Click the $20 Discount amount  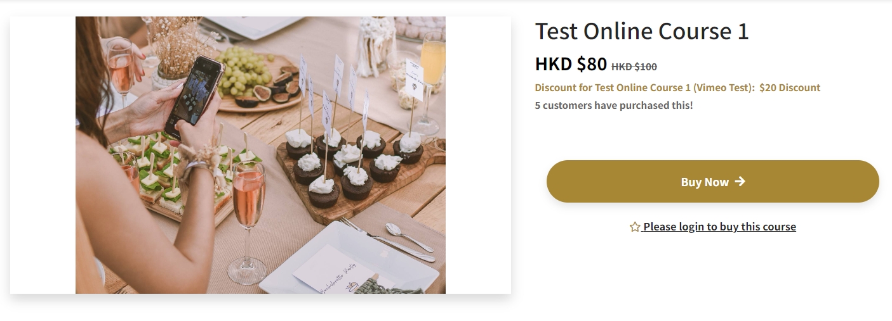(x=790, y=88)
